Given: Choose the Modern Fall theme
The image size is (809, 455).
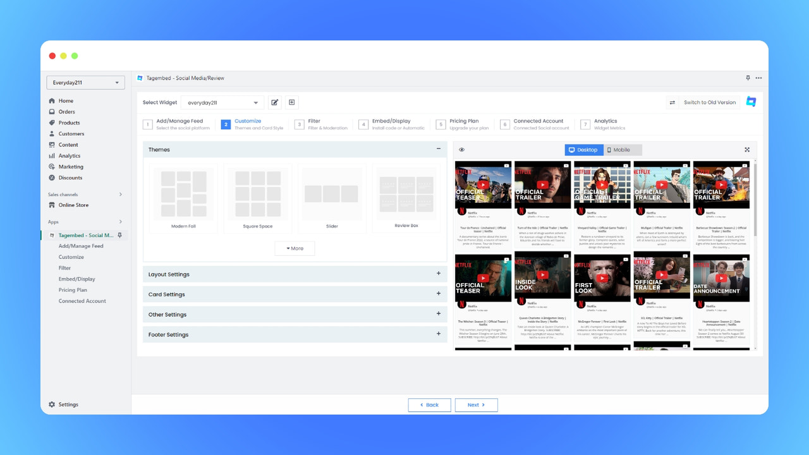Looking at the screenshot, I should (184, 198).
